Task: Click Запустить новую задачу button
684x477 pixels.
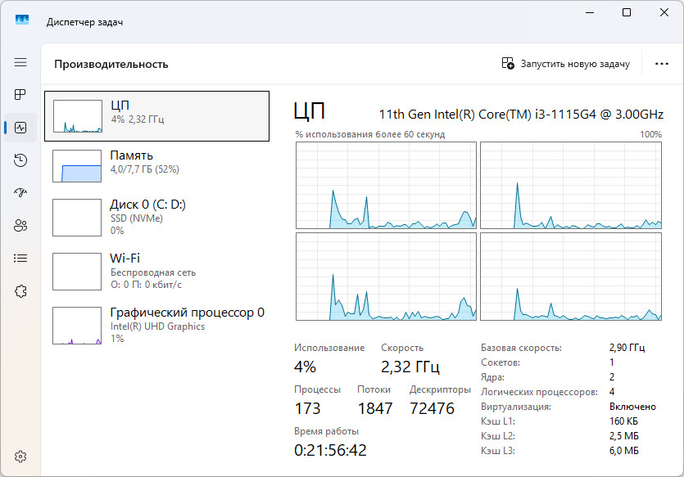Action: click(566, 64)
